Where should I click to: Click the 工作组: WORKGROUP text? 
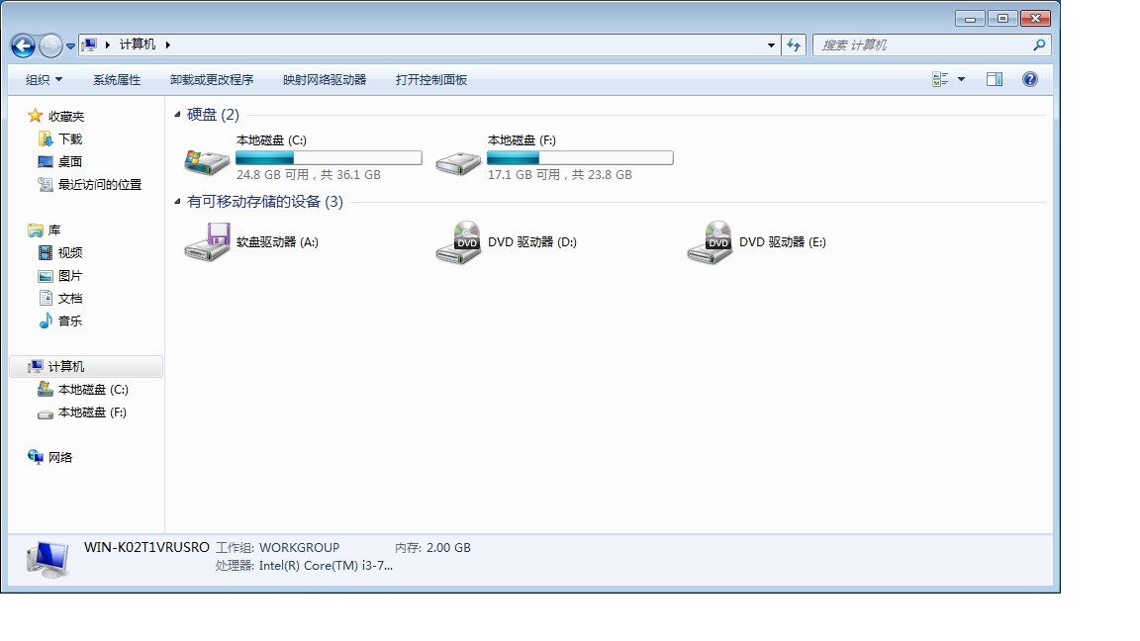coord(278,548)
